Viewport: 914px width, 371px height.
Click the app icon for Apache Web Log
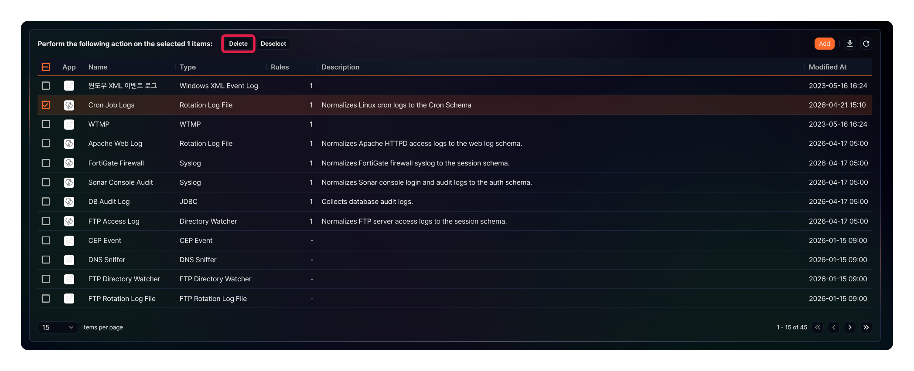coord(69,143)
